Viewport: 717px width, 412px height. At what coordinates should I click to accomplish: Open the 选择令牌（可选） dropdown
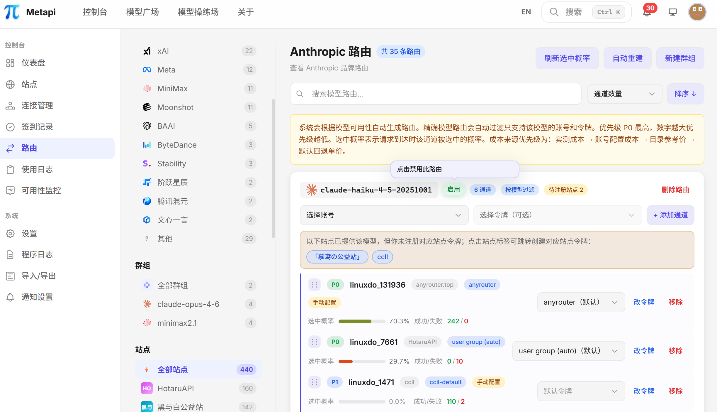(558, 215)
